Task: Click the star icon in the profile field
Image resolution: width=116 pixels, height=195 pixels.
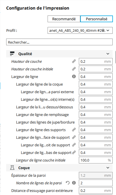Action: (x=103, y=30)
